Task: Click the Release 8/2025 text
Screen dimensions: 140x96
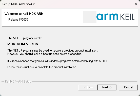Action: tap(18, 20)
